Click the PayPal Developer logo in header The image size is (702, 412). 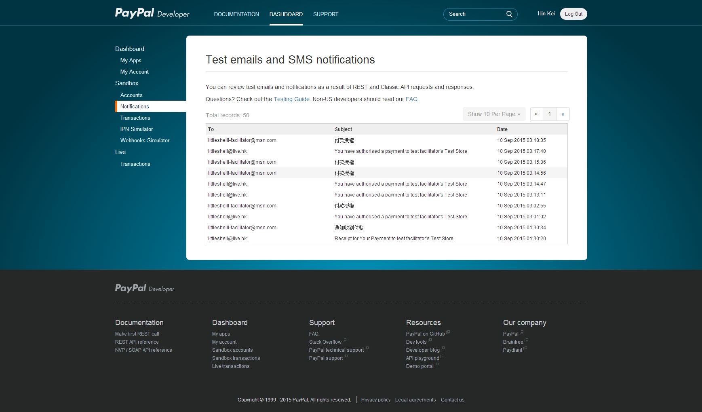152,13
